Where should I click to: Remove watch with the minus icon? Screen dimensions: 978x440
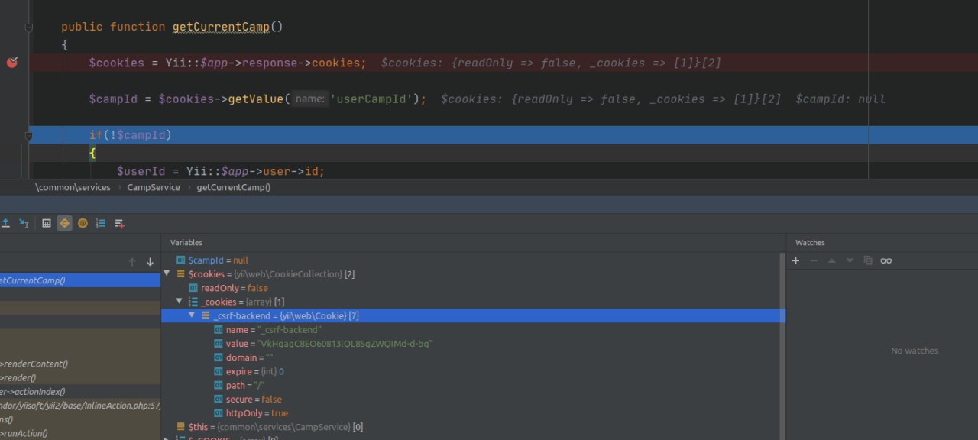(814, 260)
